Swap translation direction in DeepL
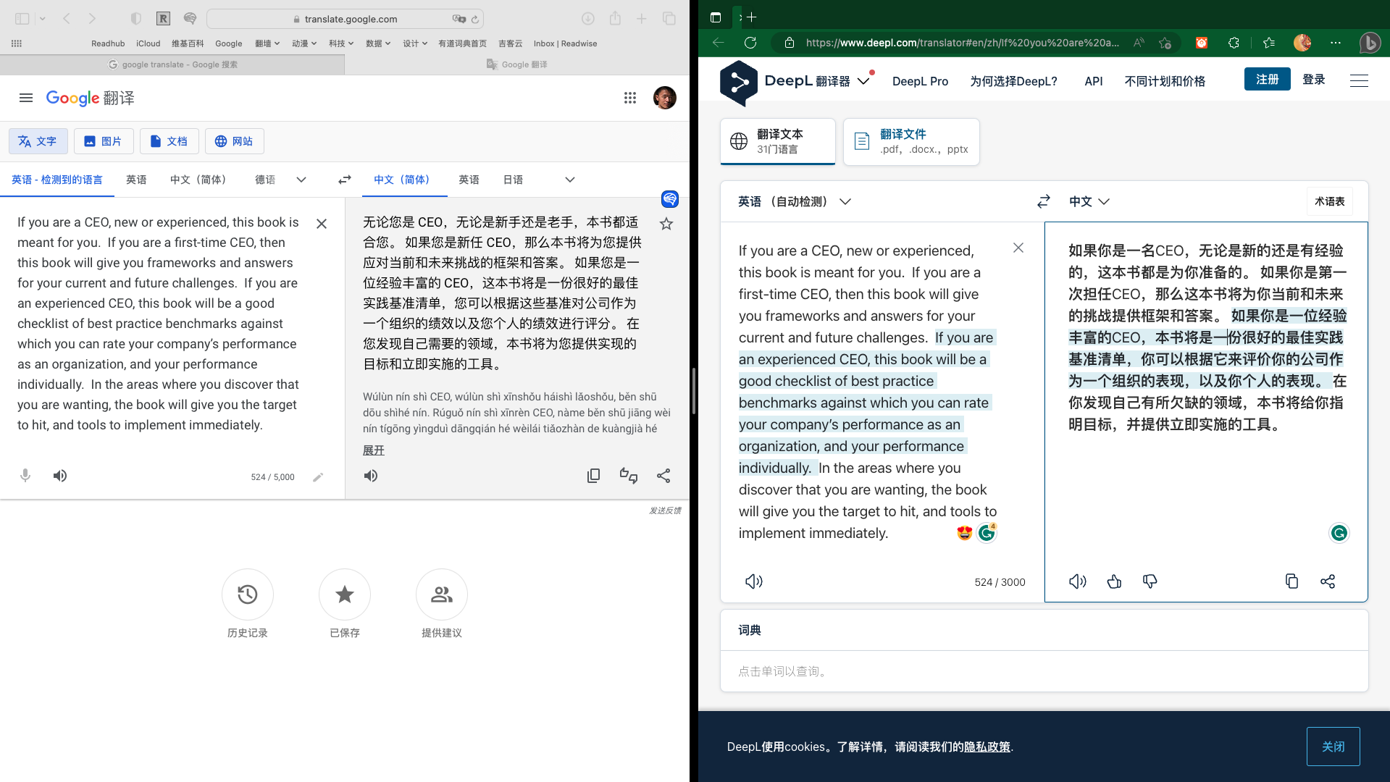 pyautogui.click(x=1042, y=201)
